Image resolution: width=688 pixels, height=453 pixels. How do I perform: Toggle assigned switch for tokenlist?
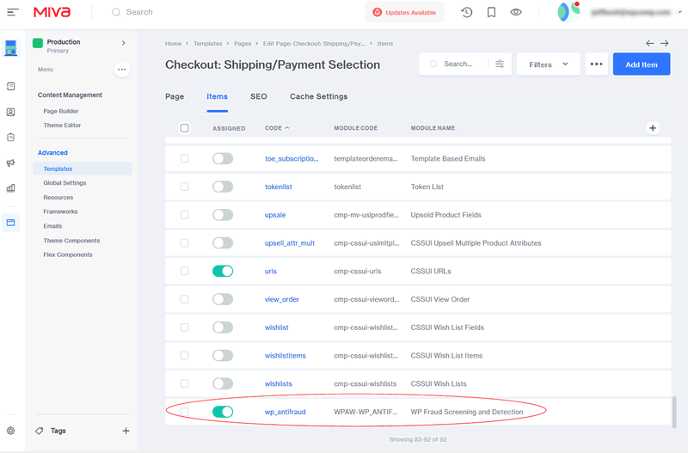coord(223,187)
